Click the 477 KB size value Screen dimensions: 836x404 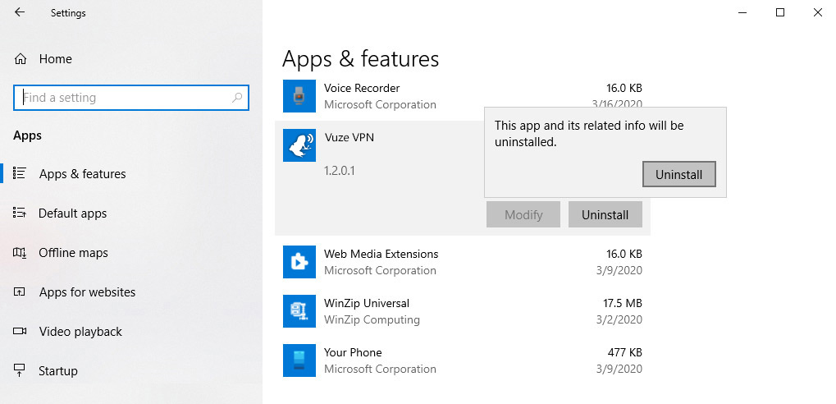coord(625,352)
